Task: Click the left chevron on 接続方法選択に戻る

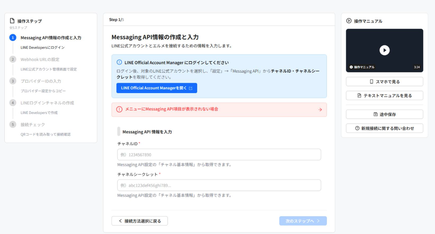Action: pyautogui.click(x=120, y=221)
